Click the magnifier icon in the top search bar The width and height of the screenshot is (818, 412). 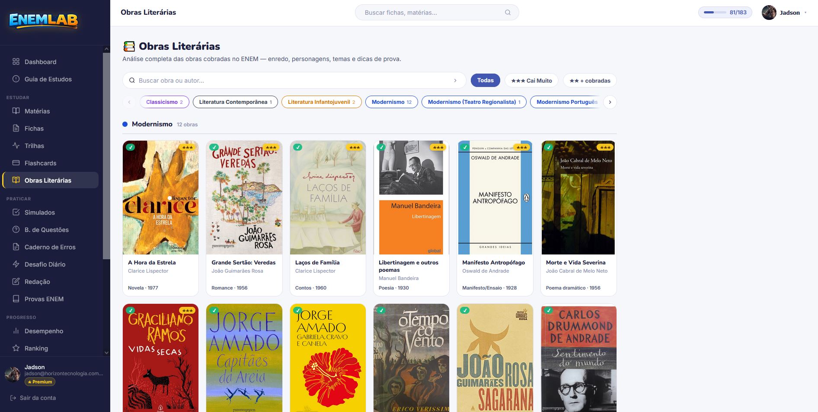pos(508,13)
